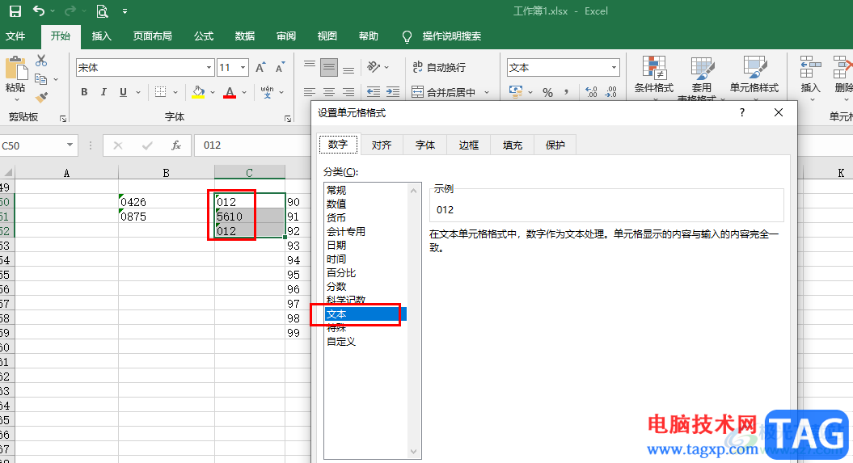Apply comma thousands separator style
The image size is (853, 463).
point(566,92)
